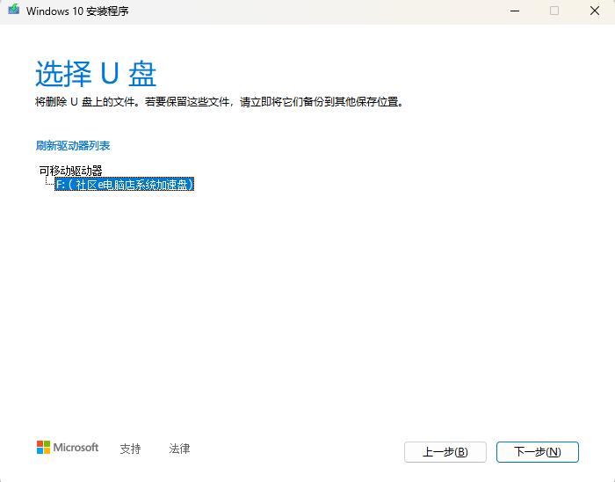Select the 可移动驱动器 tree node
This screenshot has height=482, width=615.
click(x=70, y=171)
